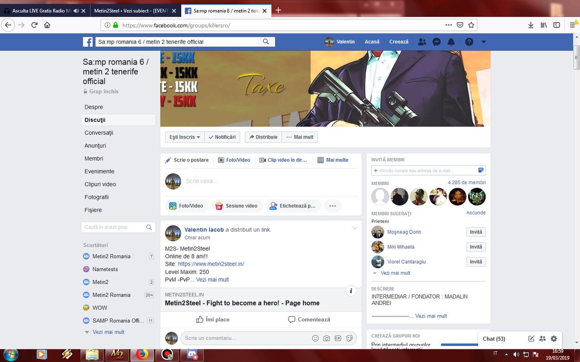Open a new browser tab

pyautogui.click(x=278, y=10)
